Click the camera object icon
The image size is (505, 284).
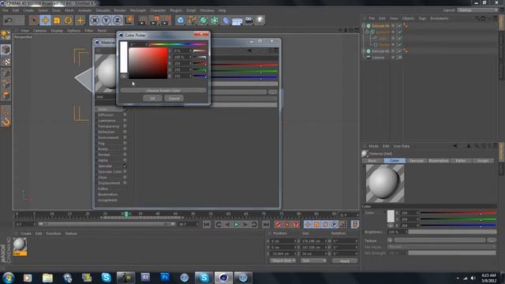click(x=249, y=21)
